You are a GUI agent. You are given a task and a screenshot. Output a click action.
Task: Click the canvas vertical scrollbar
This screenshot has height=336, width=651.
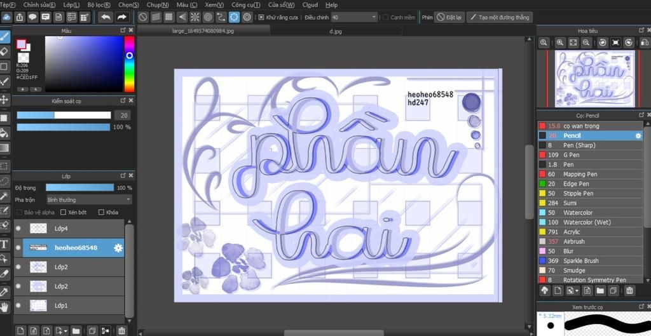coord(529,182)
